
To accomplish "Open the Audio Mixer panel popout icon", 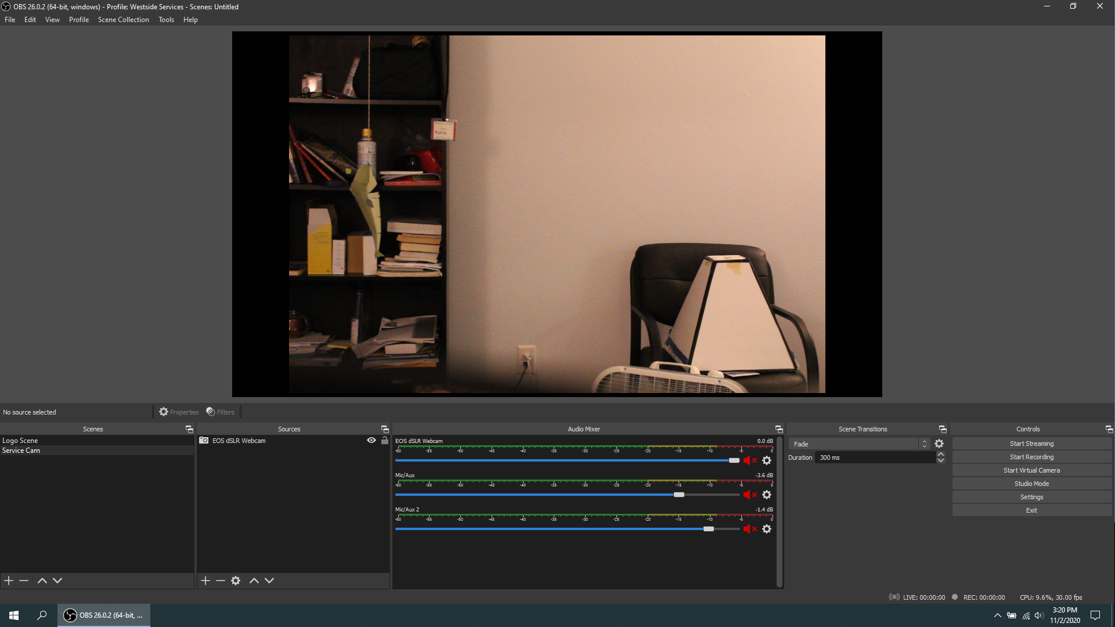I will coord(778,429).
